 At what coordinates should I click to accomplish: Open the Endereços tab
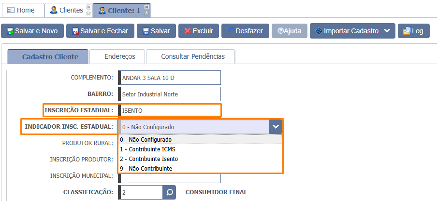pos(119,56)
